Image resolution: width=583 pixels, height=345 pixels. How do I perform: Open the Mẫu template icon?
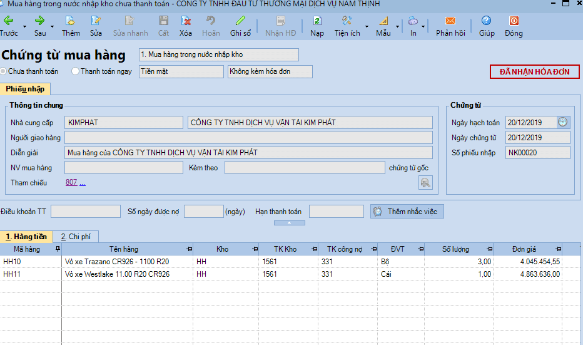tap(383, 21)
